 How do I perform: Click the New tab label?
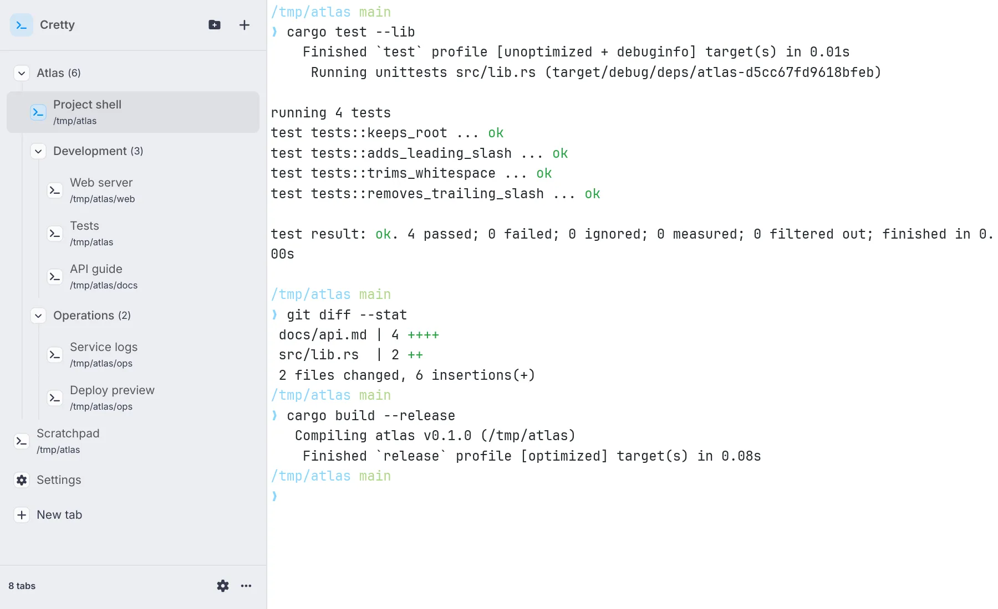click(59, 515)
